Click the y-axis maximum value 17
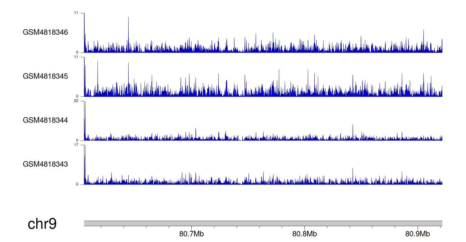 tap(76, 145)
